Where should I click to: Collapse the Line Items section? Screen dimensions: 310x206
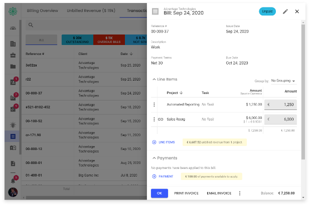tap(154, 79)
